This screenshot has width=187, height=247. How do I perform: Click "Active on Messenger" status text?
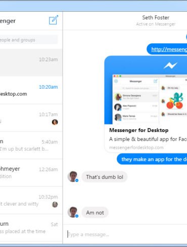[156, 24]
